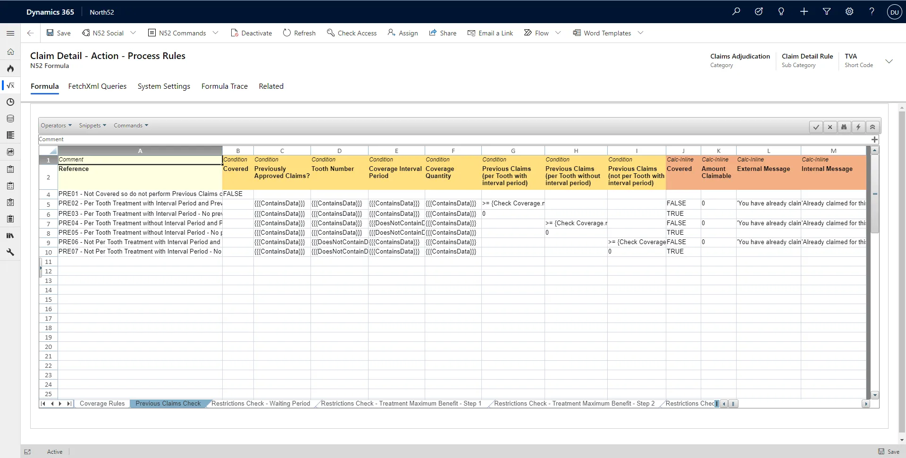Open the Commands dropdown menu
Image resolution: width=906 pixels, height=458 pixels.
131,126
